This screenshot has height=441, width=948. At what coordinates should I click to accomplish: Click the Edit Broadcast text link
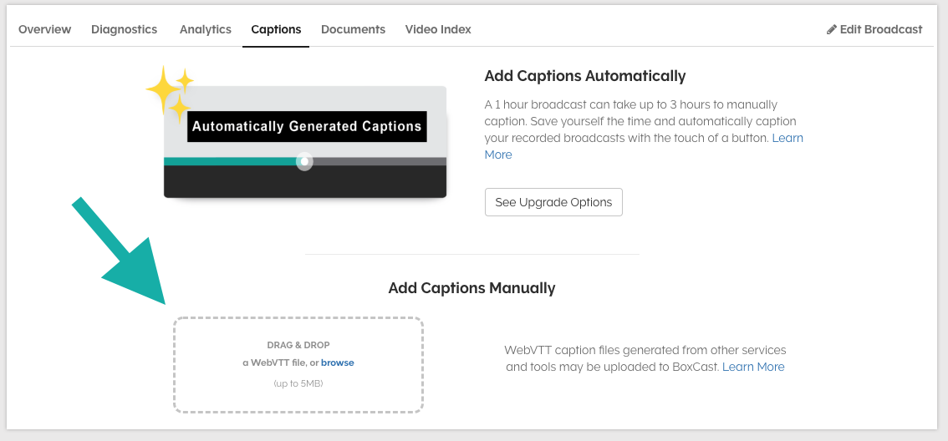(x=881, y=29)
